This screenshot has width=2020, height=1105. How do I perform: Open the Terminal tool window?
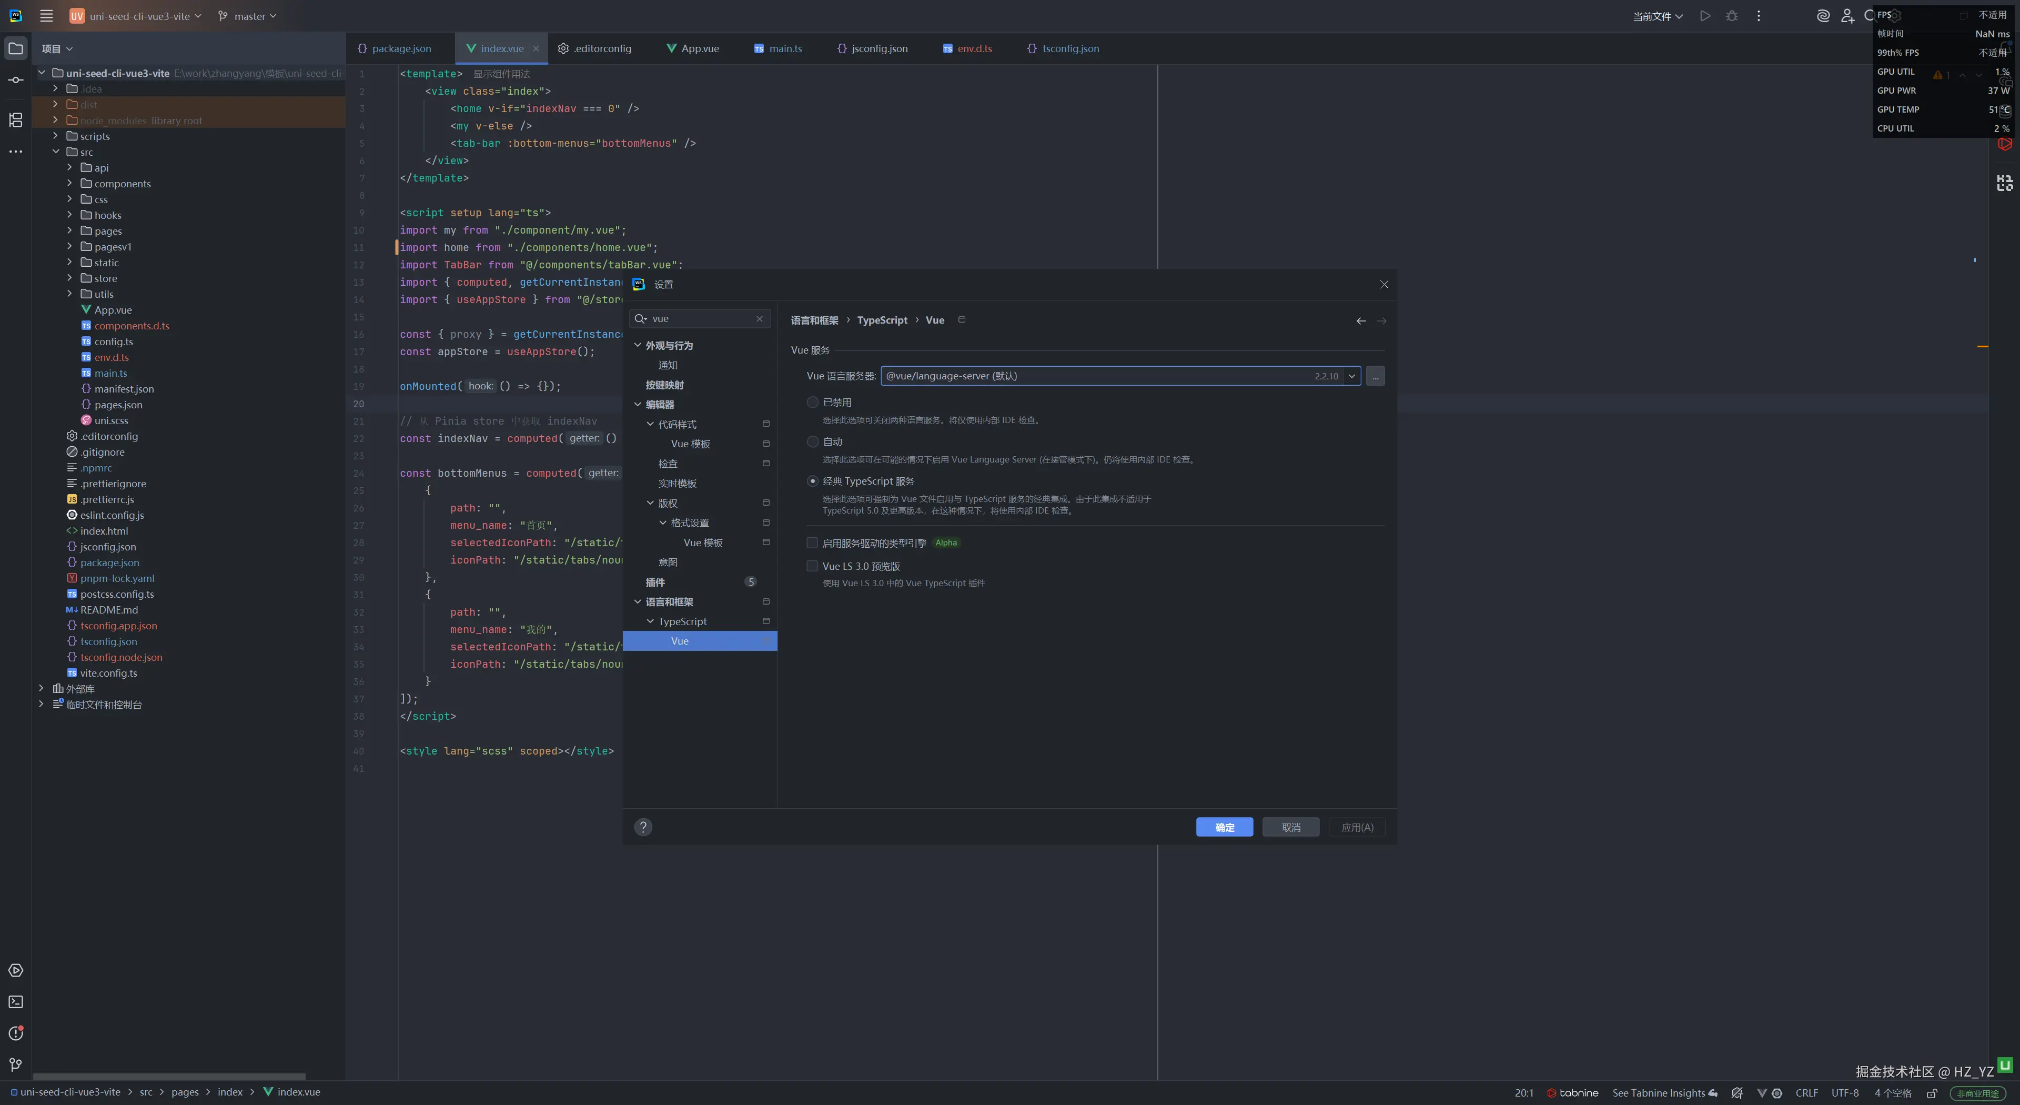16,1001
